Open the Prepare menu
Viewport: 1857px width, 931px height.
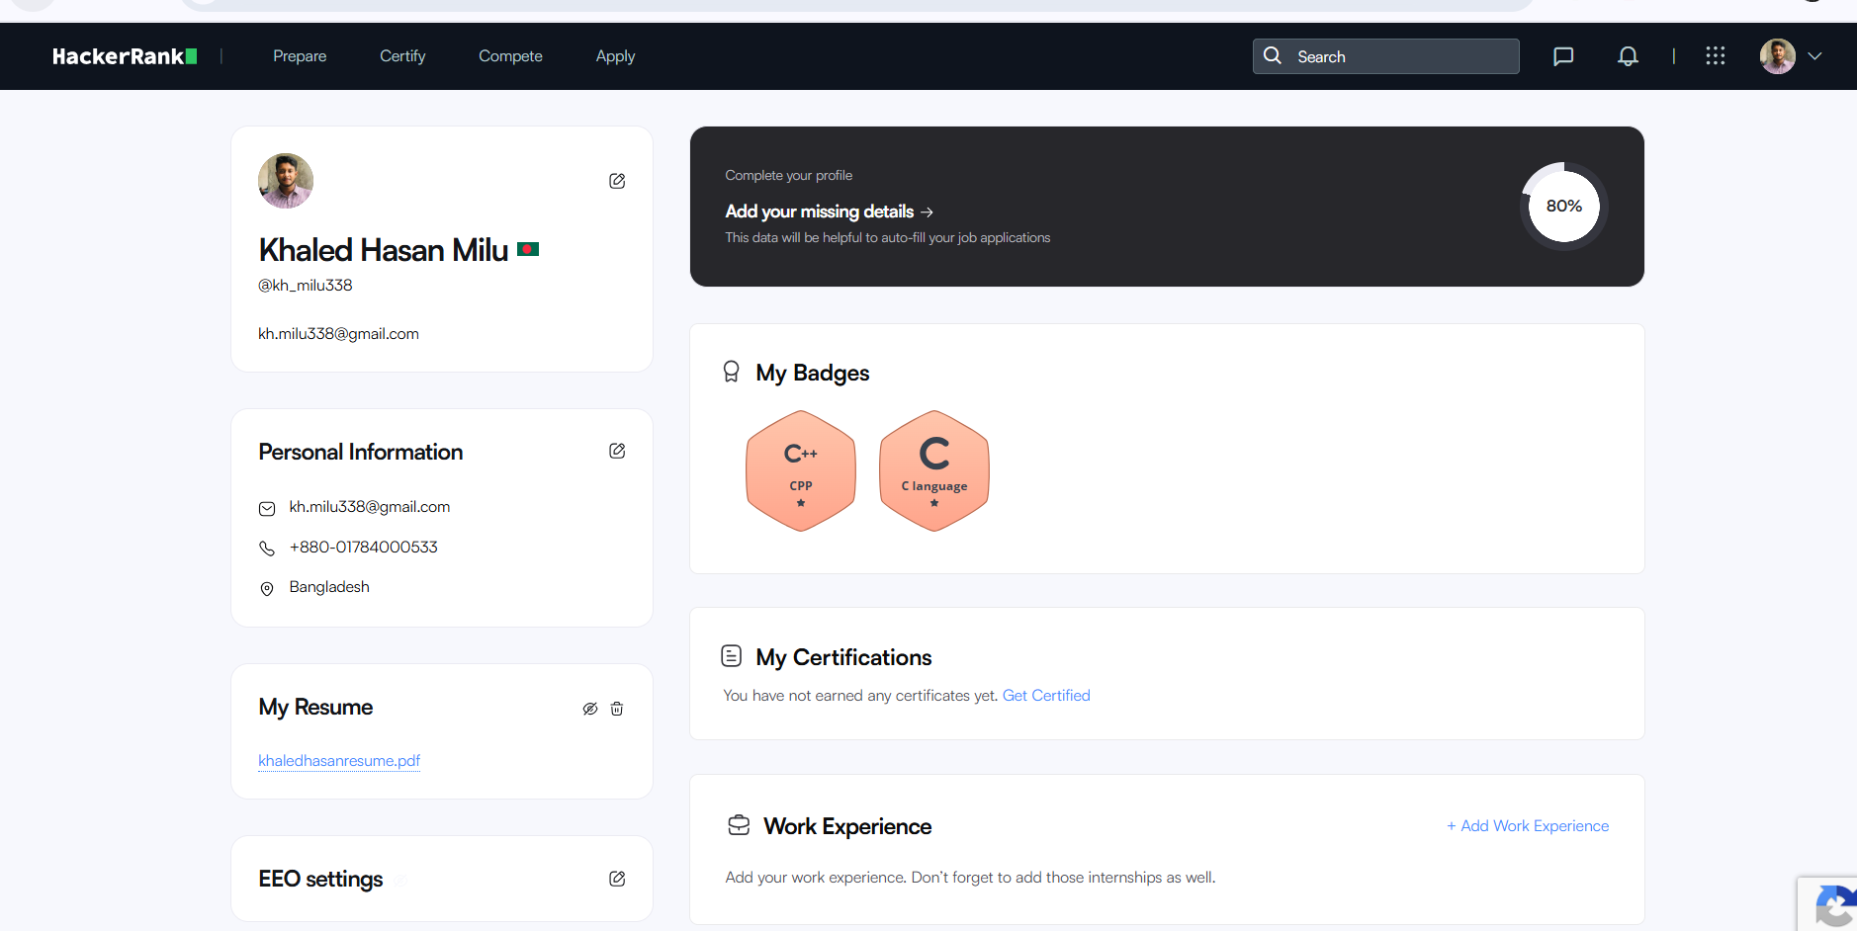(300, 56)
